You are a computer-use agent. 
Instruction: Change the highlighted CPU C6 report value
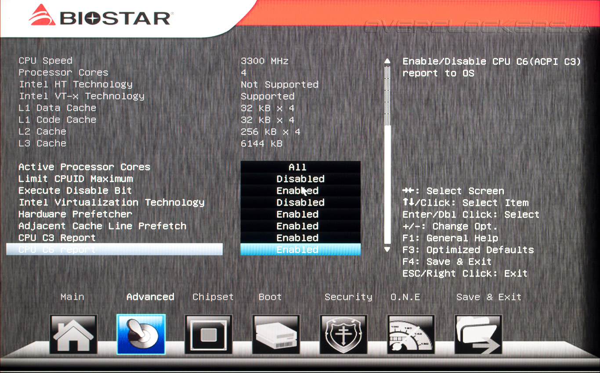(300, 250)
